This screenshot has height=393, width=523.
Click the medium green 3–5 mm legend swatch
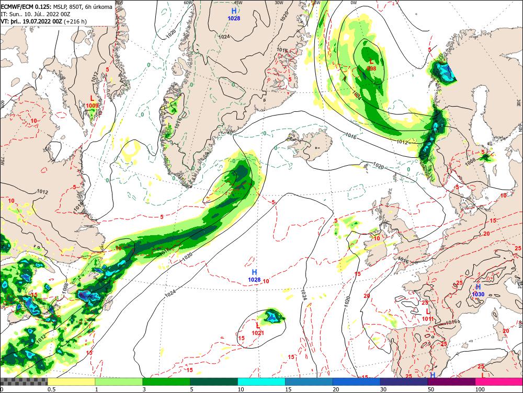[166, 382]
